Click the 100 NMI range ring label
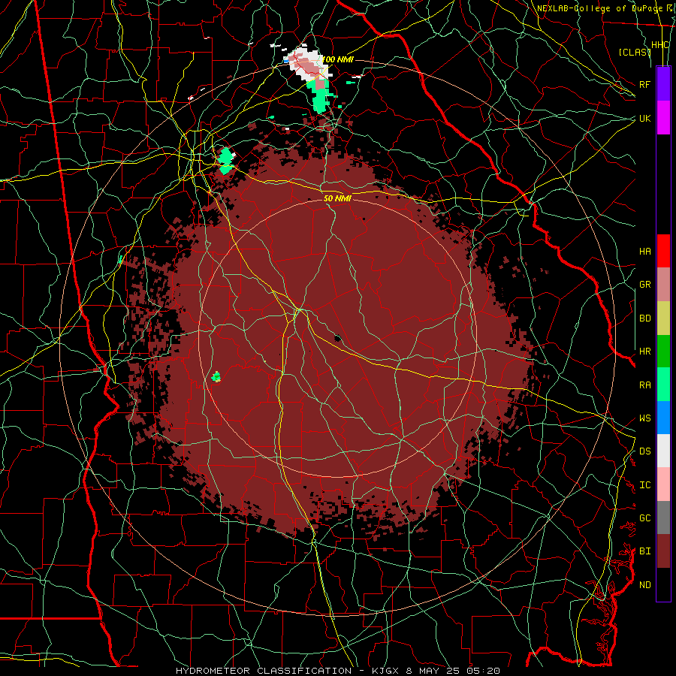Screen dimensions: 676x676 click(x=338, y=59)
